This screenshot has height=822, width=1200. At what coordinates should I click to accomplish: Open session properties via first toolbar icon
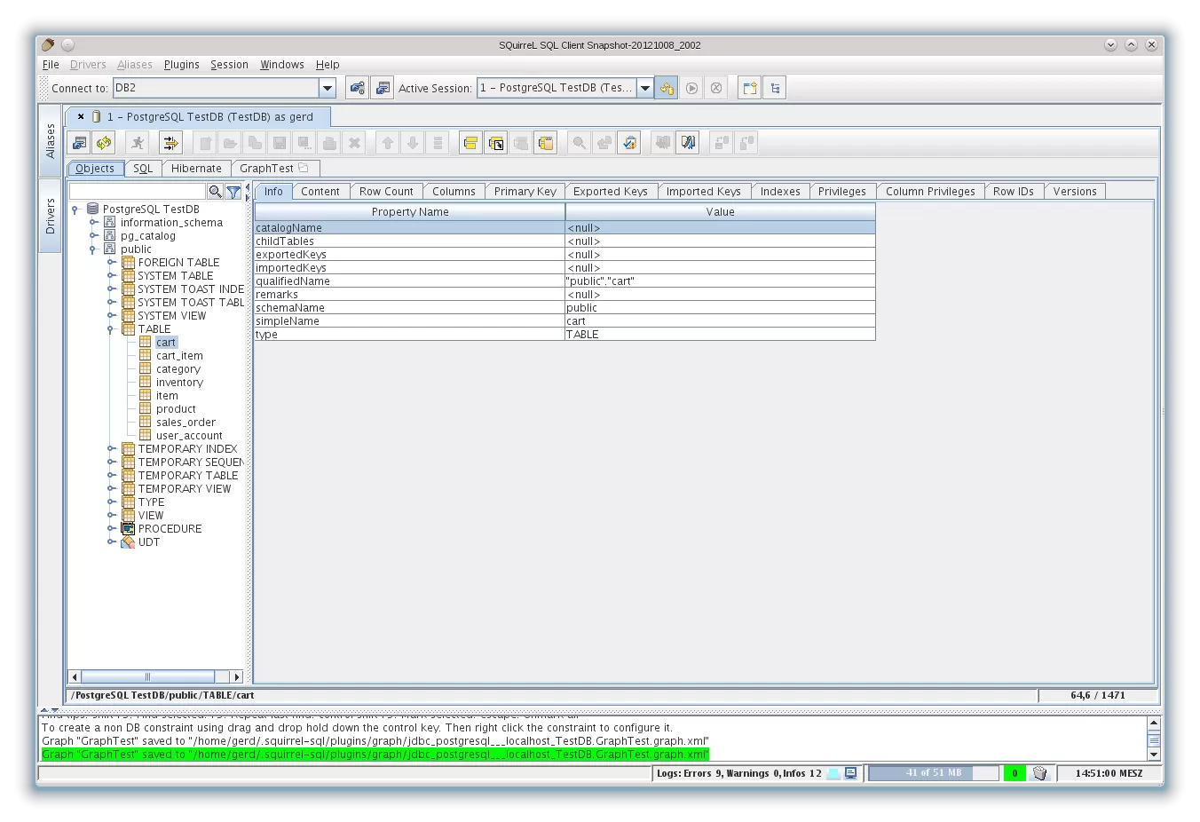(78, 142)
